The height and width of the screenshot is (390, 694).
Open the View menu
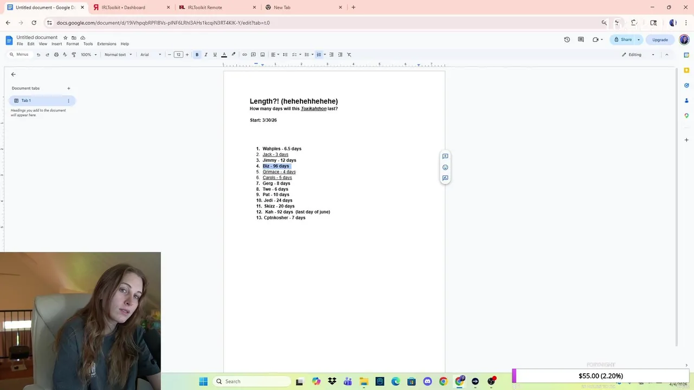[43, 44]
